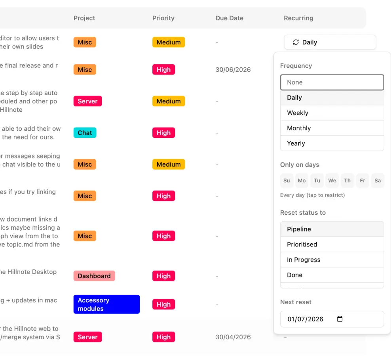The image size is (391, 359).
Task: Toggle the Sa day restriction
Action: coord(378,181)
